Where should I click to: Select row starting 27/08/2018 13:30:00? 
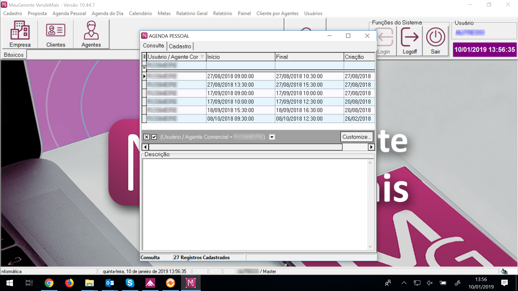258,85
